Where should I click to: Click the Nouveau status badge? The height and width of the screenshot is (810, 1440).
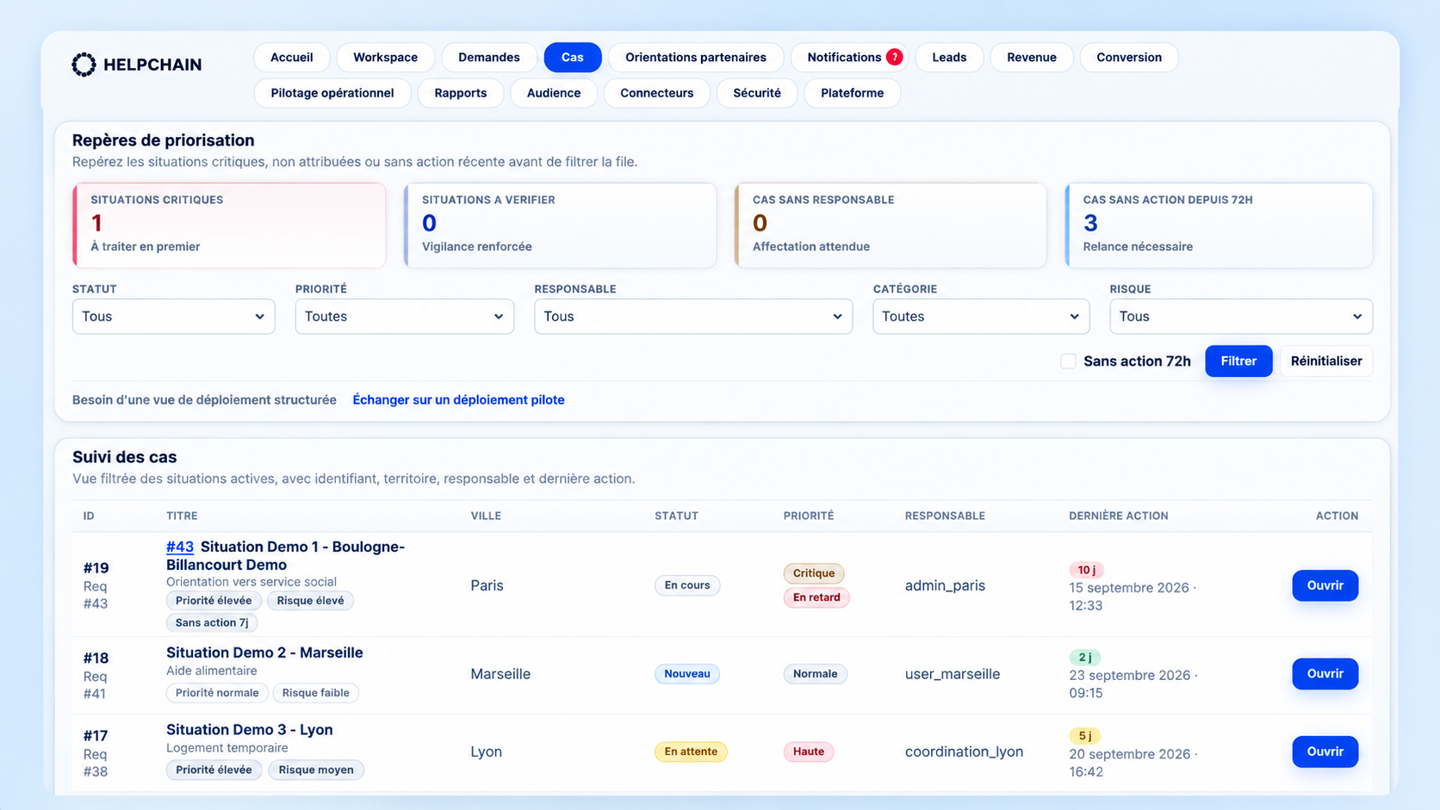pos(687,674)
